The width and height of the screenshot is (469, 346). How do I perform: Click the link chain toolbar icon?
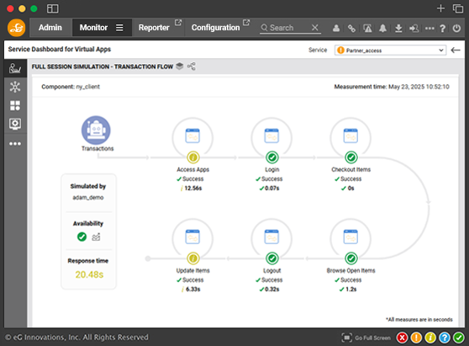(351, 28)
